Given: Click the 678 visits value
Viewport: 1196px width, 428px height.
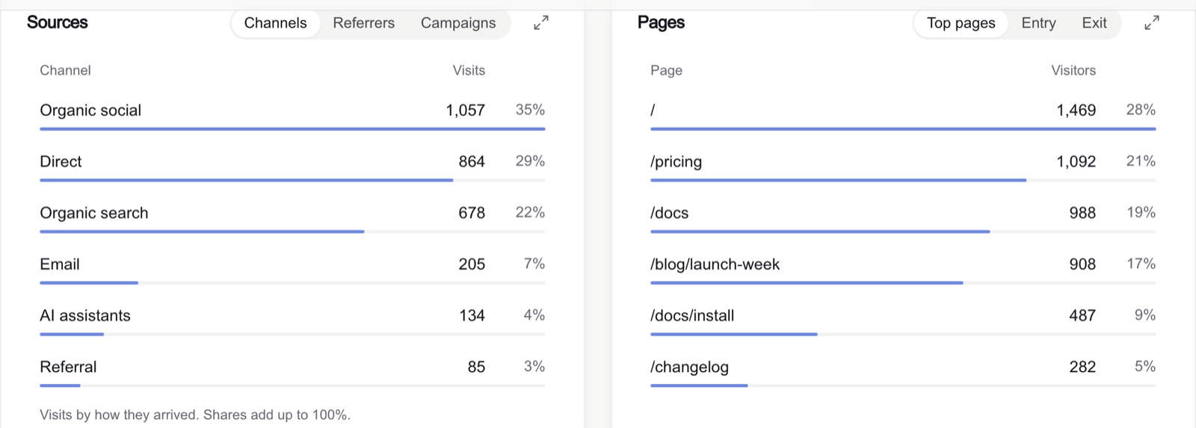Looking at the screenshot, I should [x=472, y=213].
